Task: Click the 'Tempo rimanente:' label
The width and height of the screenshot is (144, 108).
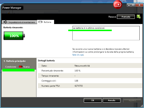Action: click(x=50, y=76)
